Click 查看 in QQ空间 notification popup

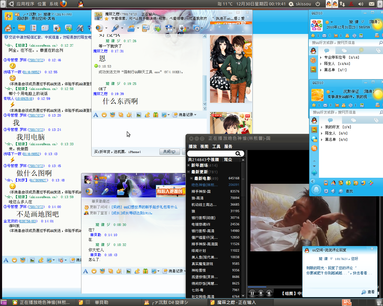tap(368, 292)
